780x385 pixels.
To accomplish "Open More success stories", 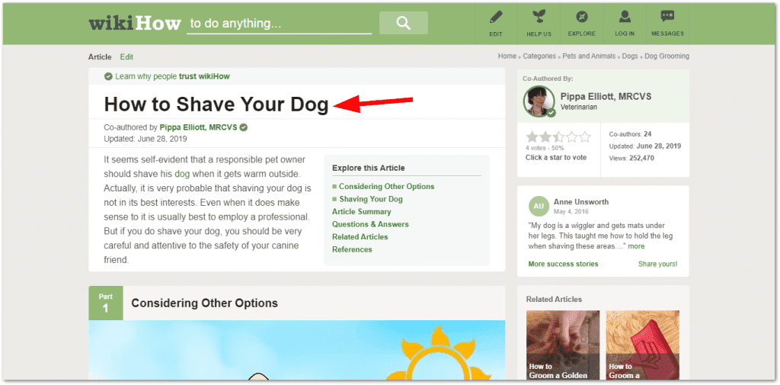I will 563,264.
